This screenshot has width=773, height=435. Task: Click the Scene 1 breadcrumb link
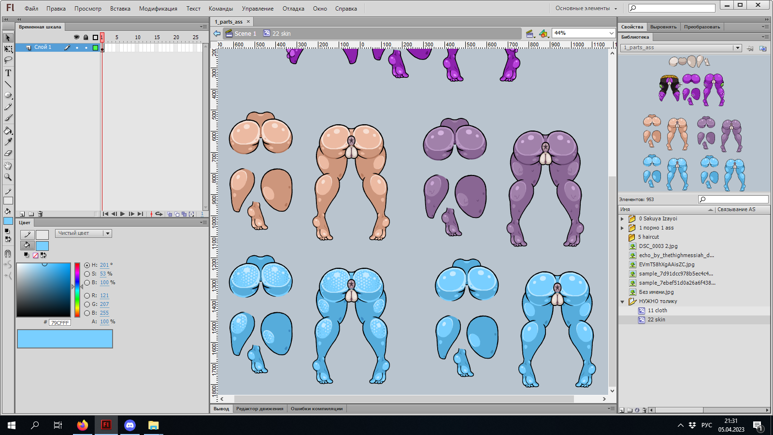coord(245,33)
